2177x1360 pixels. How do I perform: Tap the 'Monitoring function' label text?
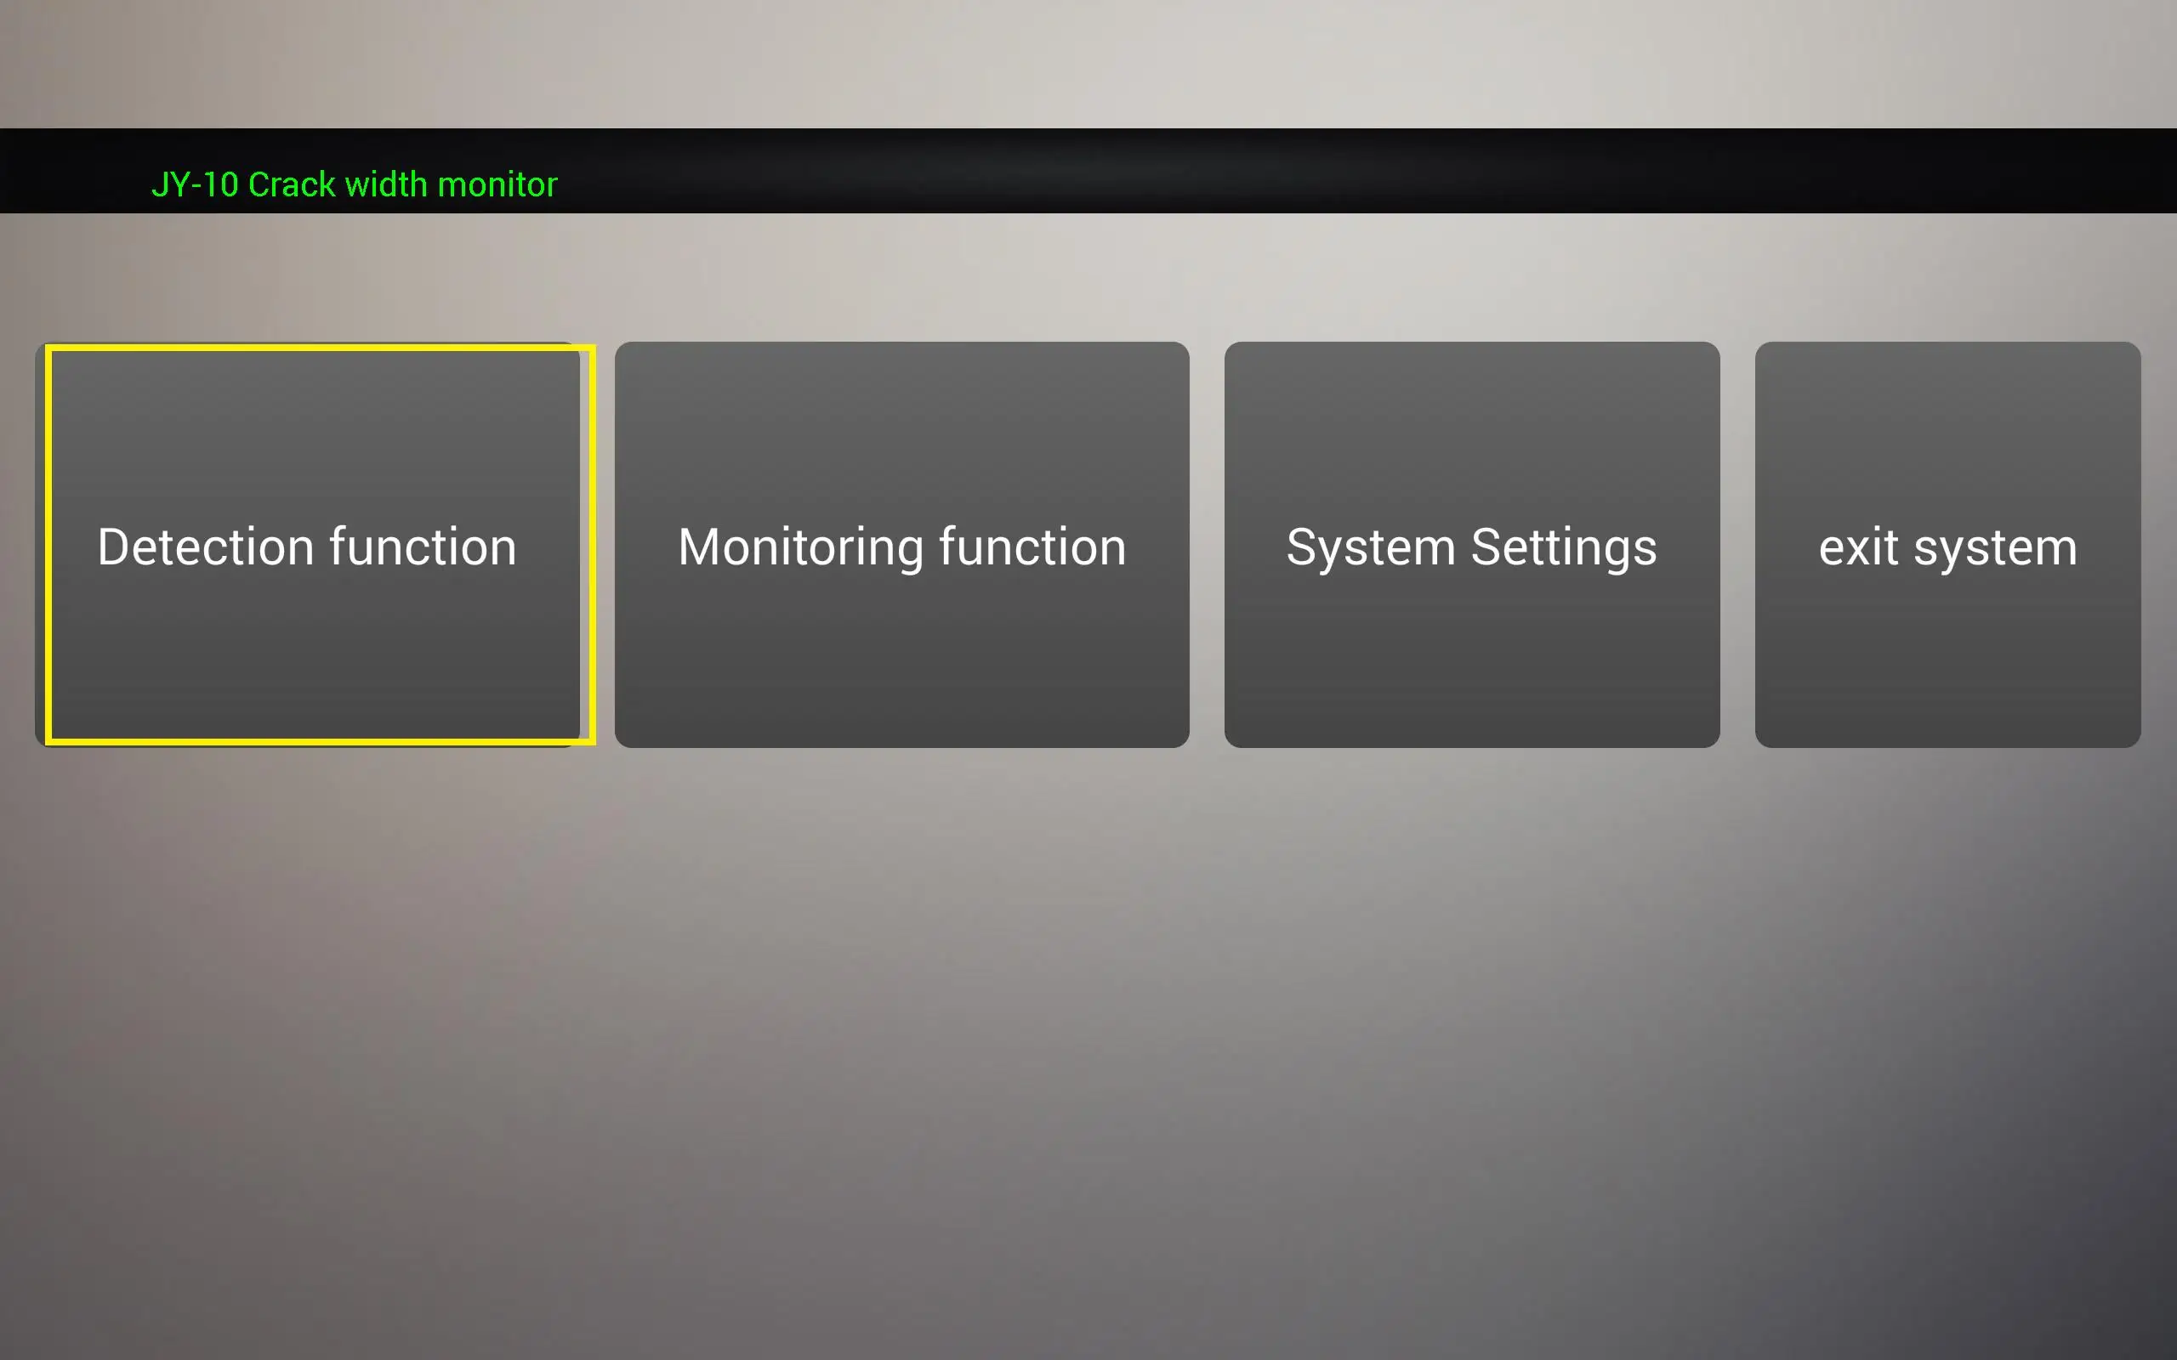[901, 547]
